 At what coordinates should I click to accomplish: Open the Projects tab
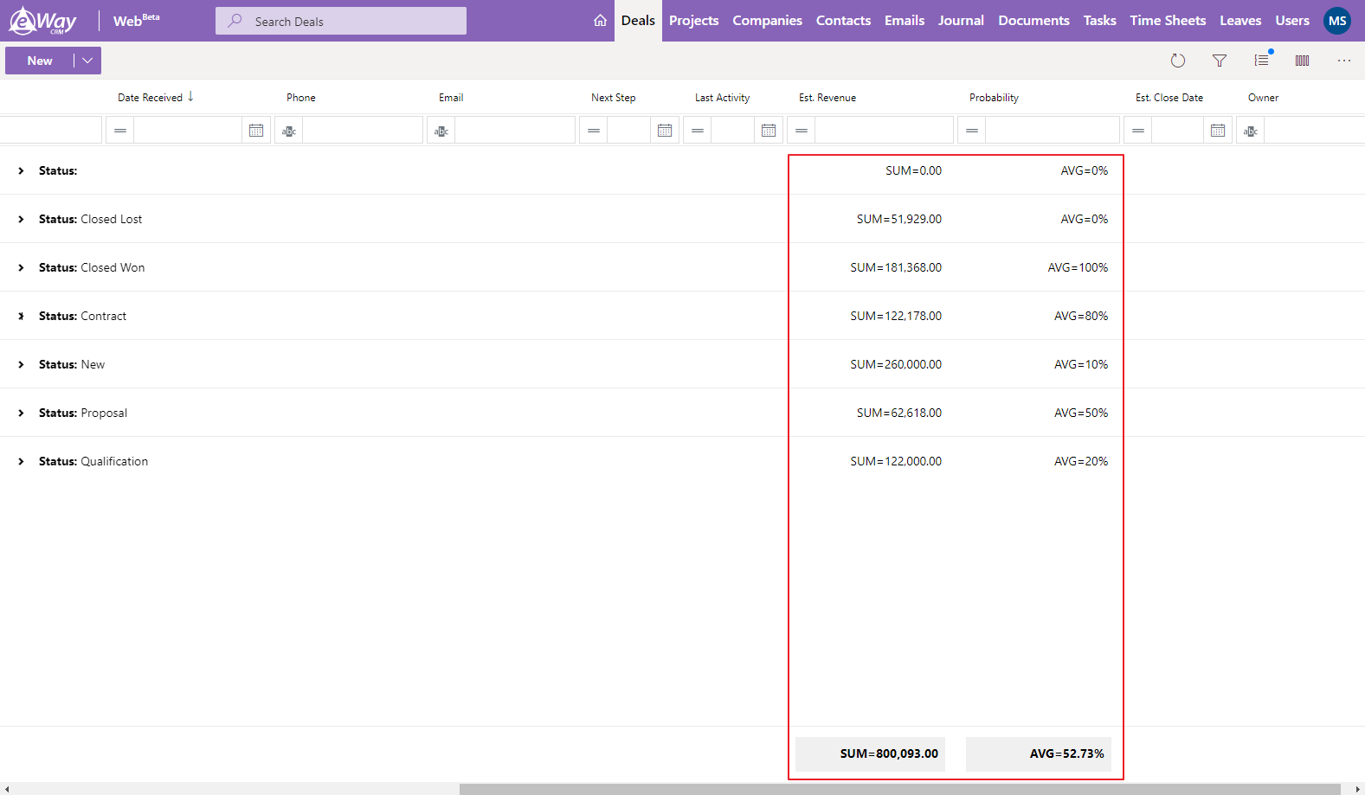[x=693, y=21]
